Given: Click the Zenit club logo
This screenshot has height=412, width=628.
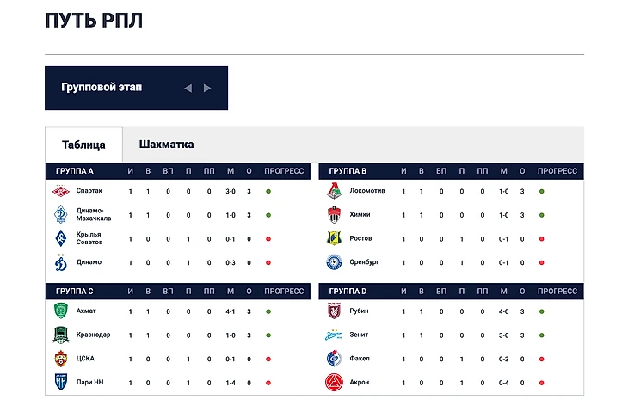Looking at the screenshot, I should coord(335,335).
